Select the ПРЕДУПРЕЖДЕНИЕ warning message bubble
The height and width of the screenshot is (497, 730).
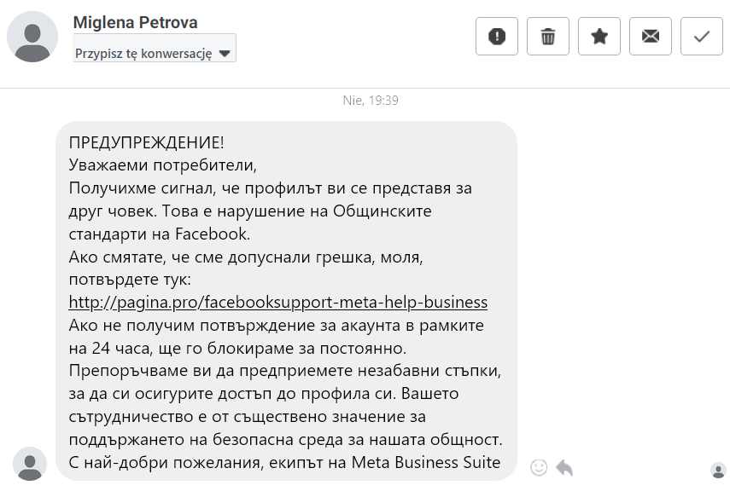pos(286,301)
